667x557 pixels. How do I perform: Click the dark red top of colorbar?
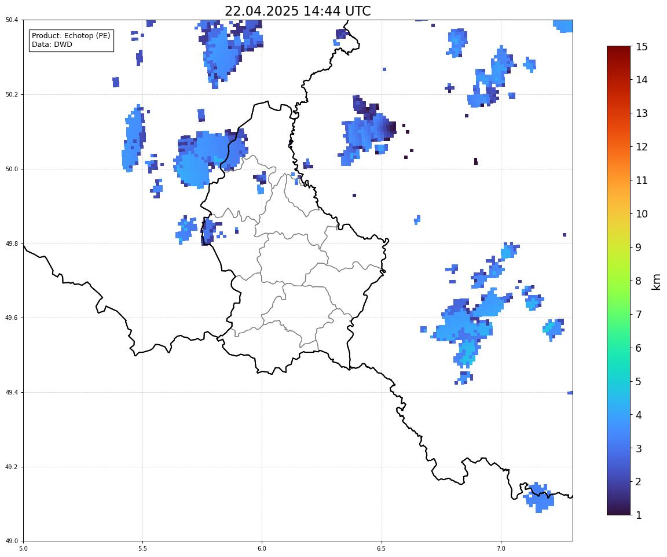619,50
